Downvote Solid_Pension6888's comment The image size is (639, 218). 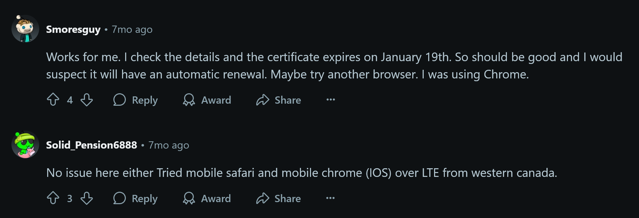click(x=87, y=198)
